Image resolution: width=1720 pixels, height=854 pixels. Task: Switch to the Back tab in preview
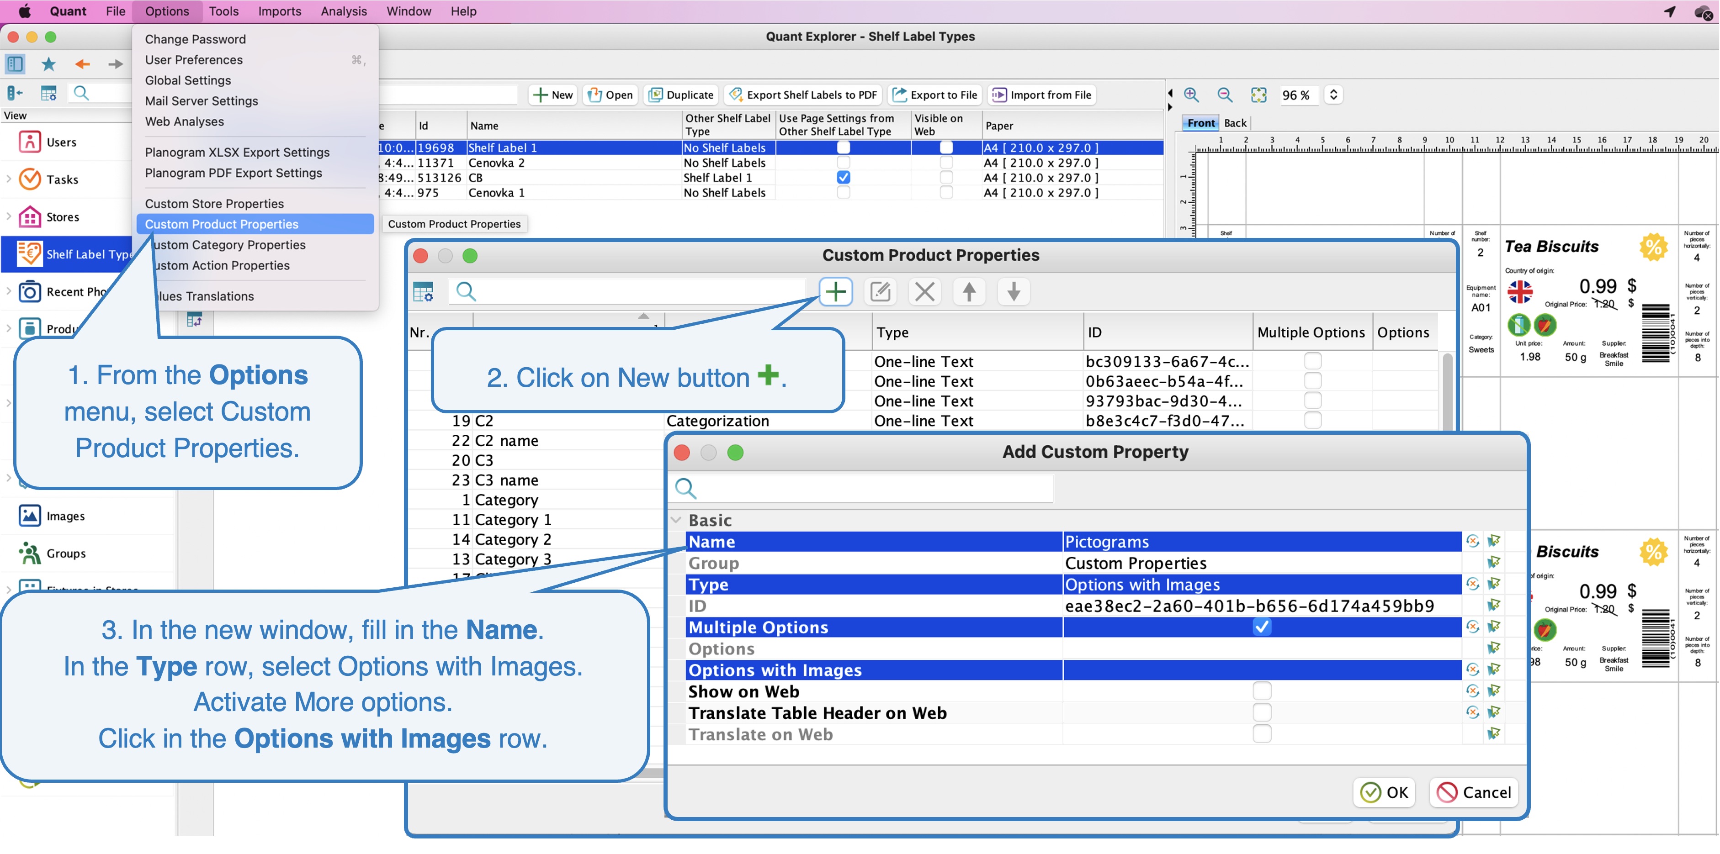pos(1235,123)
